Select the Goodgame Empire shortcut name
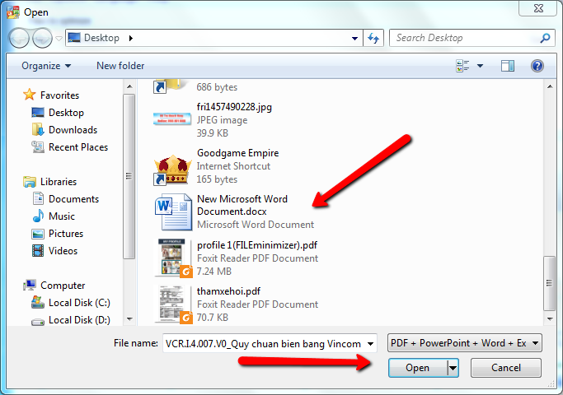Screen dimensions: 563x395 tap(237, 153)
